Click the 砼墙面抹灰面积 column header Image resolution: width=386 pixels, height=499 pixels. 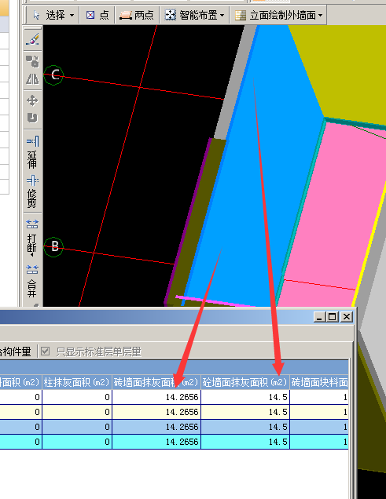(245, 382)
